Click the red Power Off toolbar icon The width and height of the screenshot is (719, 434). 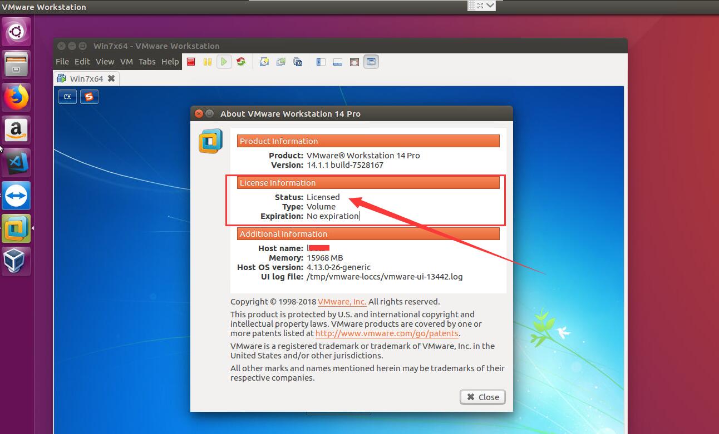(191, 62)
